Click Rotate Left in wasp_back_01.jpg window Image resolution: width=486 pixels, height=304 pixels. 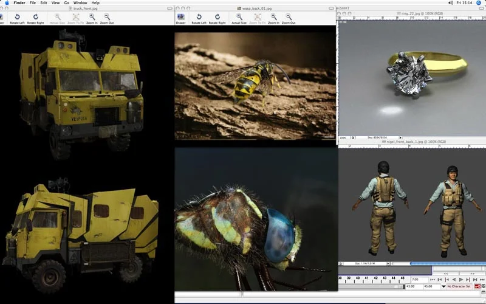coord(199,19)
